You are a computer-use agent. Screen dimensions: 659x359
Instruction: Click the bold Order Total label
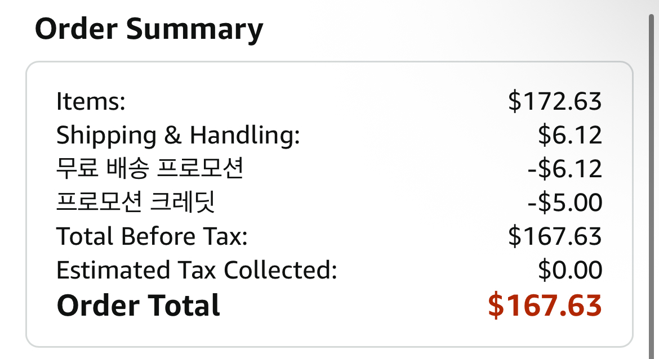pos(139,305)
